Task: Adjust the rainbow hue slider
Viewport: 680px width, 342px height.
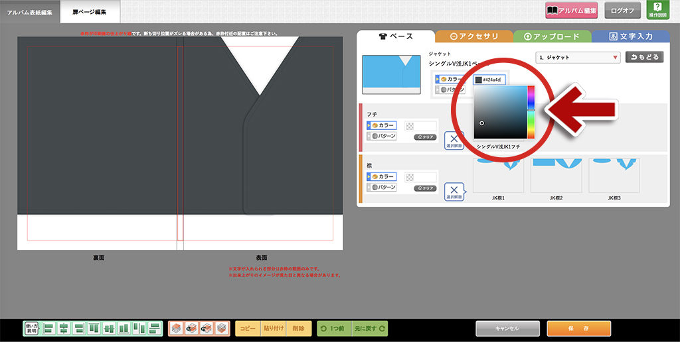Action: click(x=531, y=112)
